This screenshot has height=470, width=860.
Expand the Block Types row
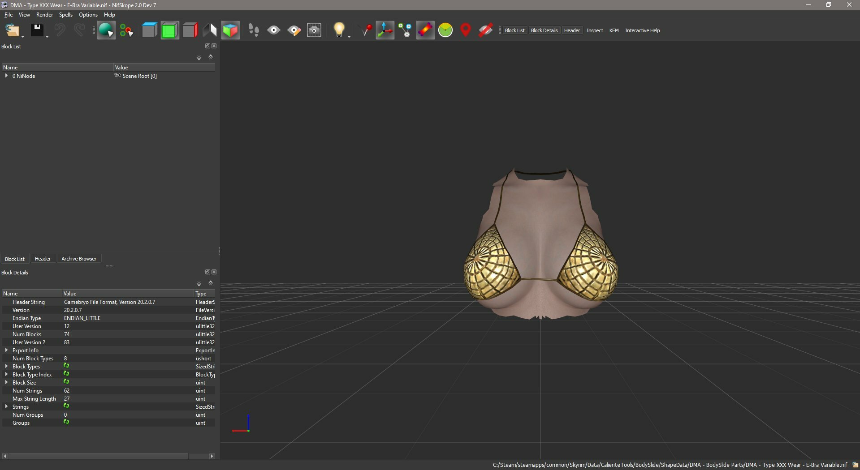6,366
